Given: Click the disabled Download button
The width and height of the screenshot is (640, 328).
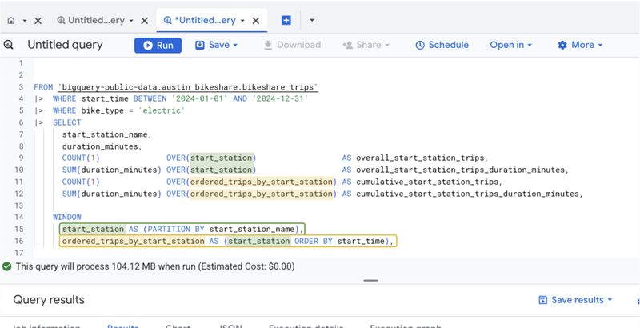Looking at the screenshot, I should (292, 45).
